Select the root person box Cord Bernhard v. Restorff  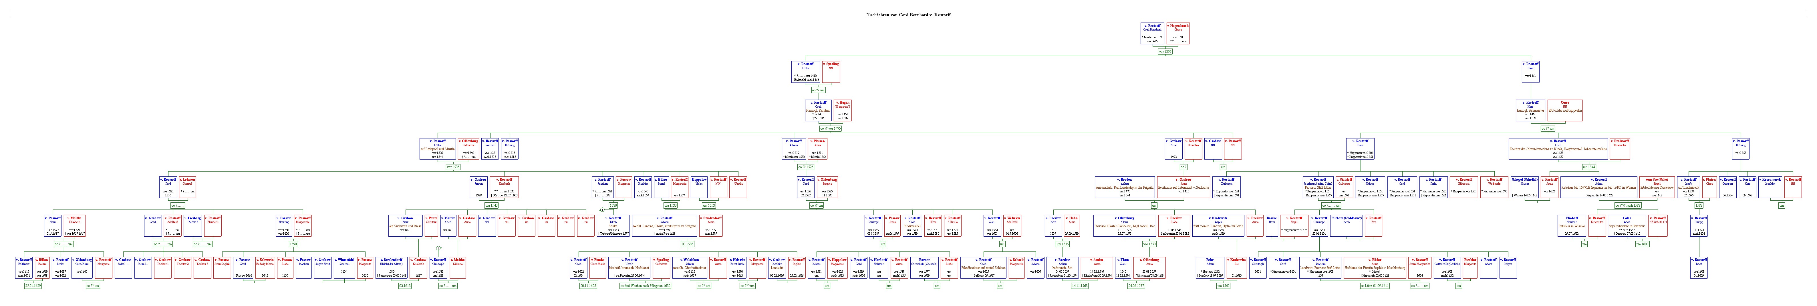click(1153, 34)
